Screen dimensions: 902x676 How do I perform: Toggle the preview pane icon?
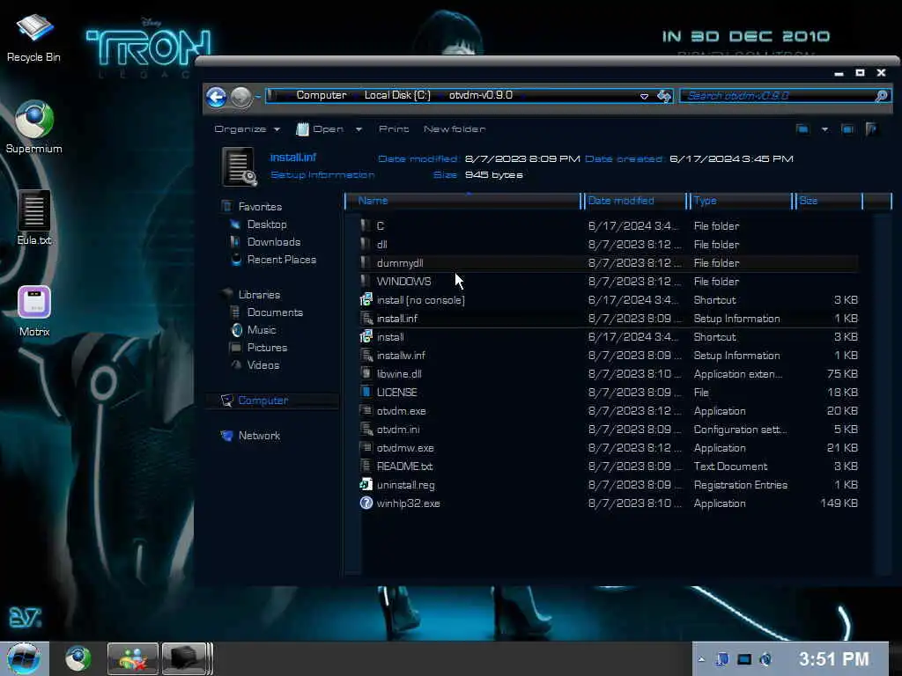tap(847, 129)
